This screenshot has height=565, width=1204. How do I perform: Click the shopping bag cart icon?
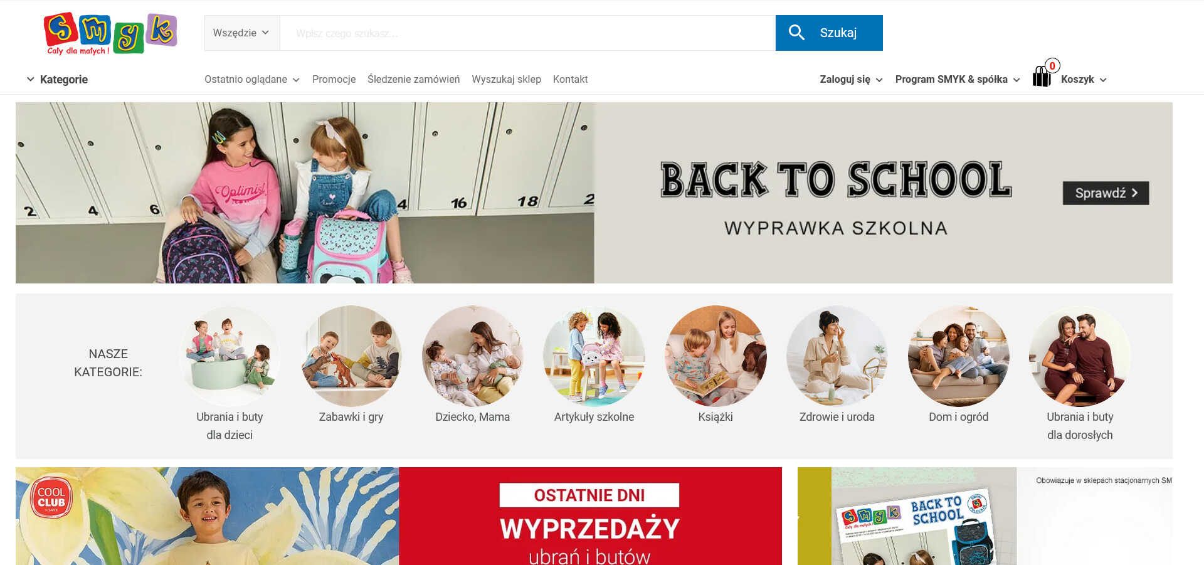1042,77
